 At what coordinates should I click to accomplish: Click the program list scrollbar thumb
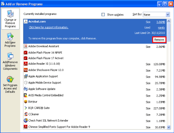click(169, 32)
